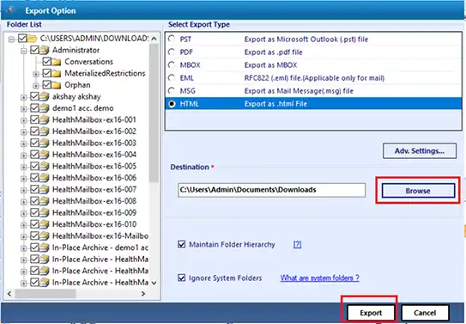Click the Cancel button
Viewport: 466px width, 324px height.
[x=425, y=313]
